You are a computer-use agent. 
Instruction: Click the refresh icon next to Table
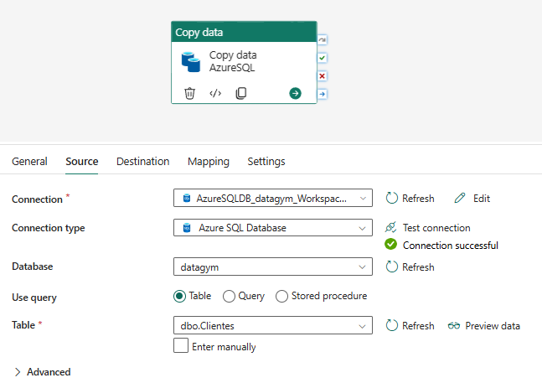pyautogui.click(x=392, y=325)
